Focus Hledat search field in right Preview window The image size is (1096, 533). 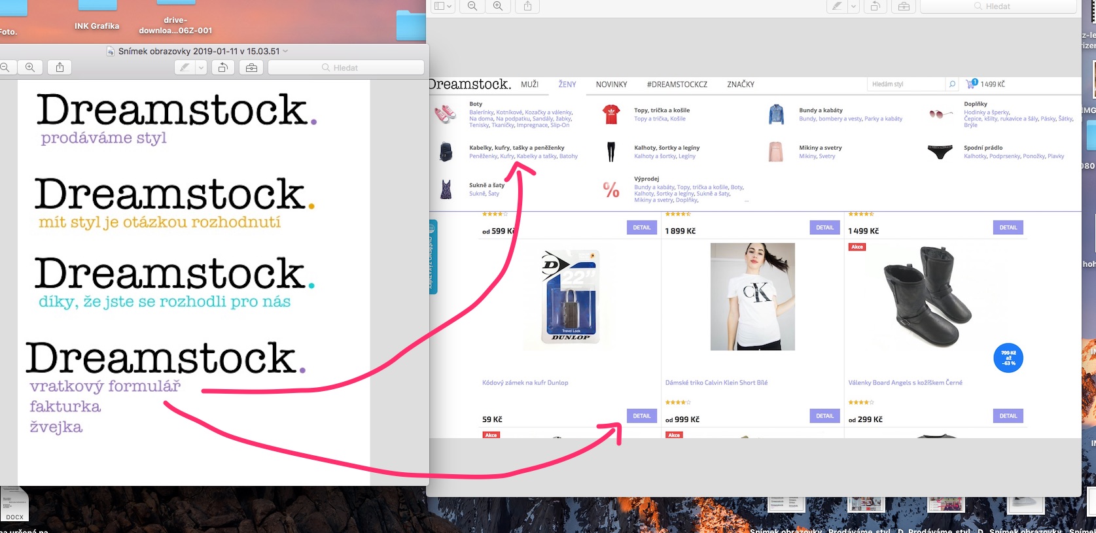[999, 6]
